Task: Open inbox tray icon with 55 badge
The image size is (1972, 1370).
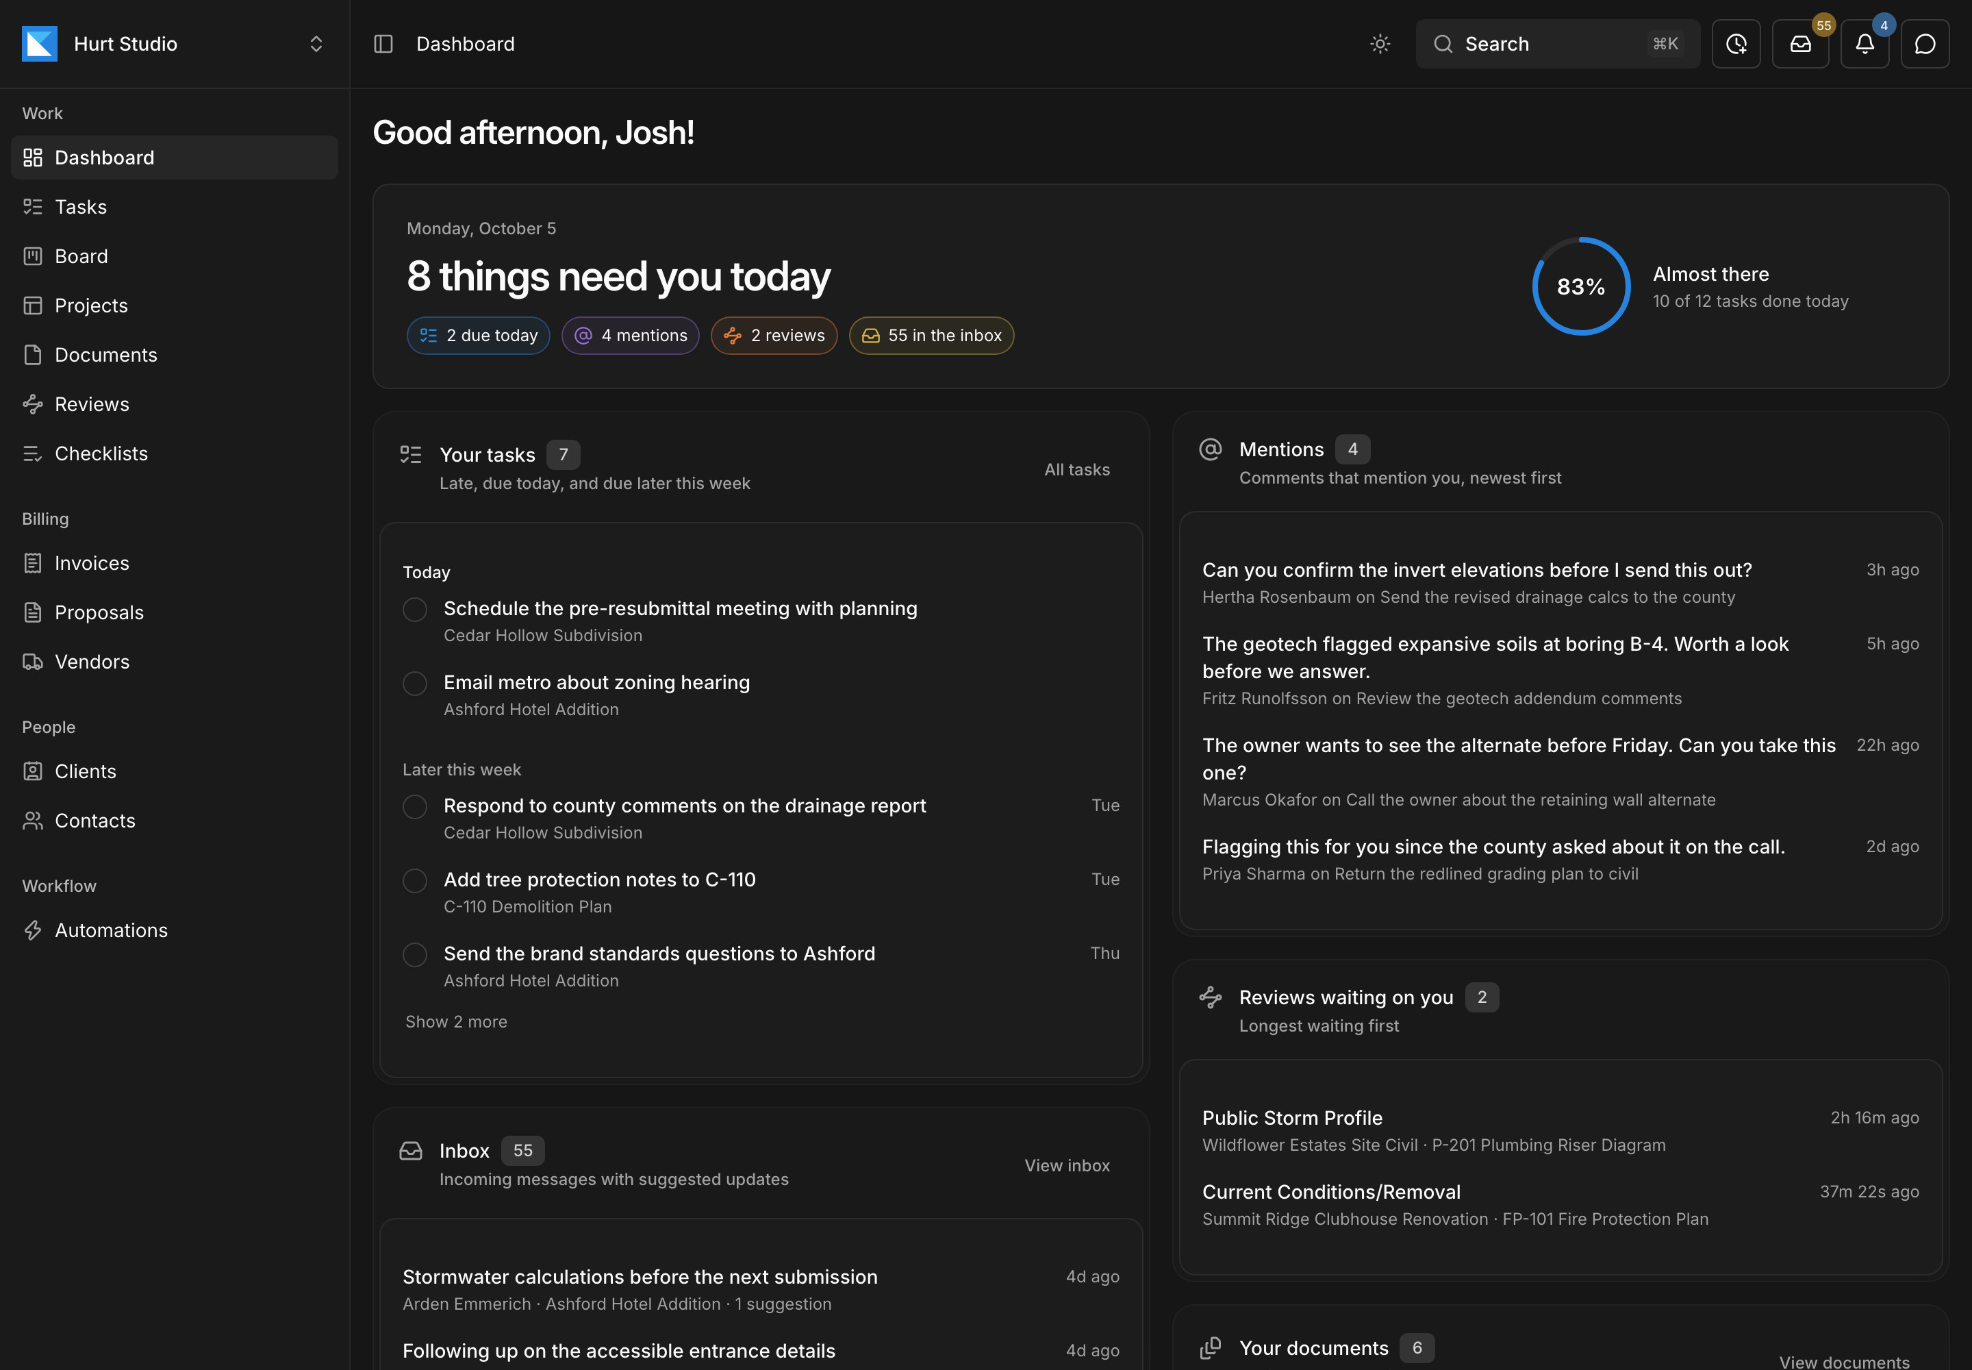Action: click(1800, 44)
